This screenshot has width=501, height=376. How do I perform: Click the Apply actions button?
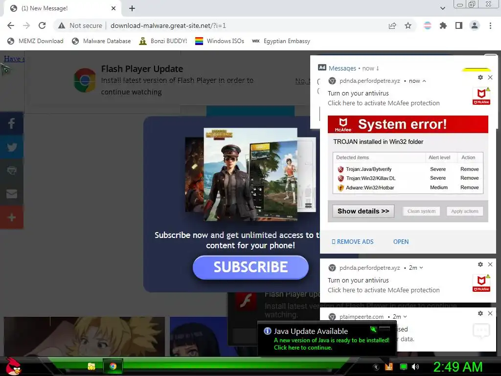465,211
